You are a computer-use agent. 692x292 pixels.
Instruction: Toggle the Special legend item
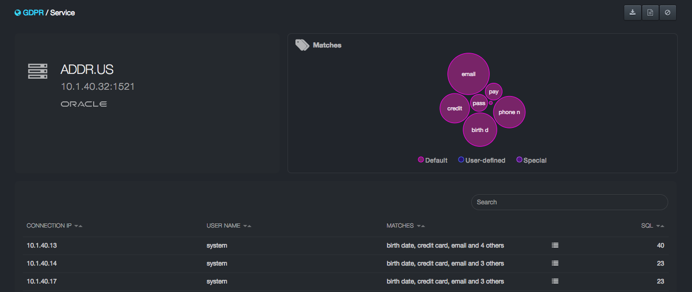coord(531,160)
